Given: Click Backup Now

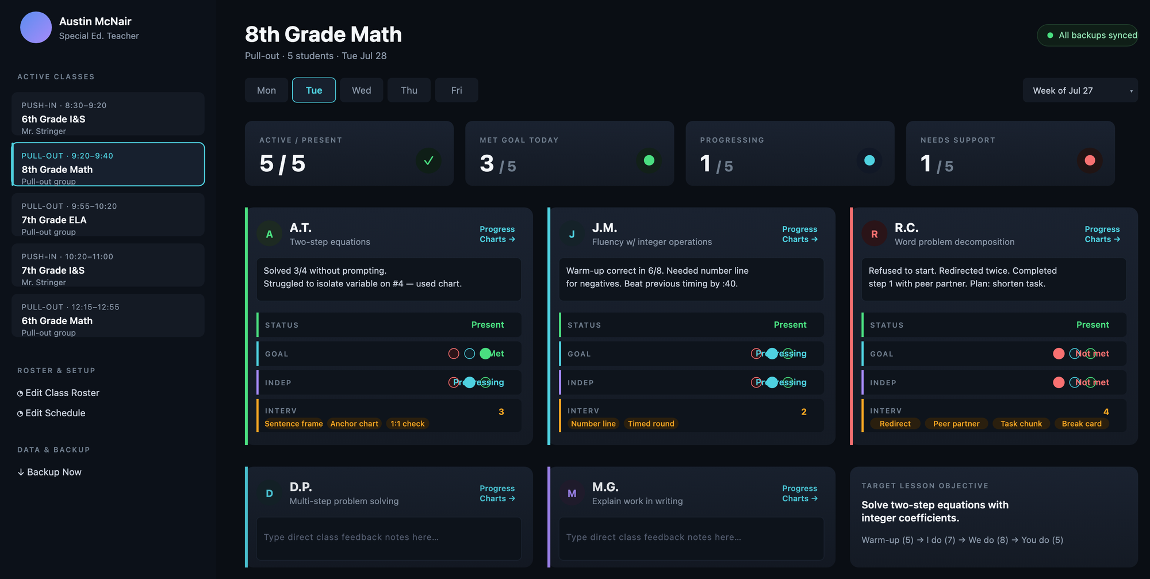Looking at the screenshot, I should (49, 472).
